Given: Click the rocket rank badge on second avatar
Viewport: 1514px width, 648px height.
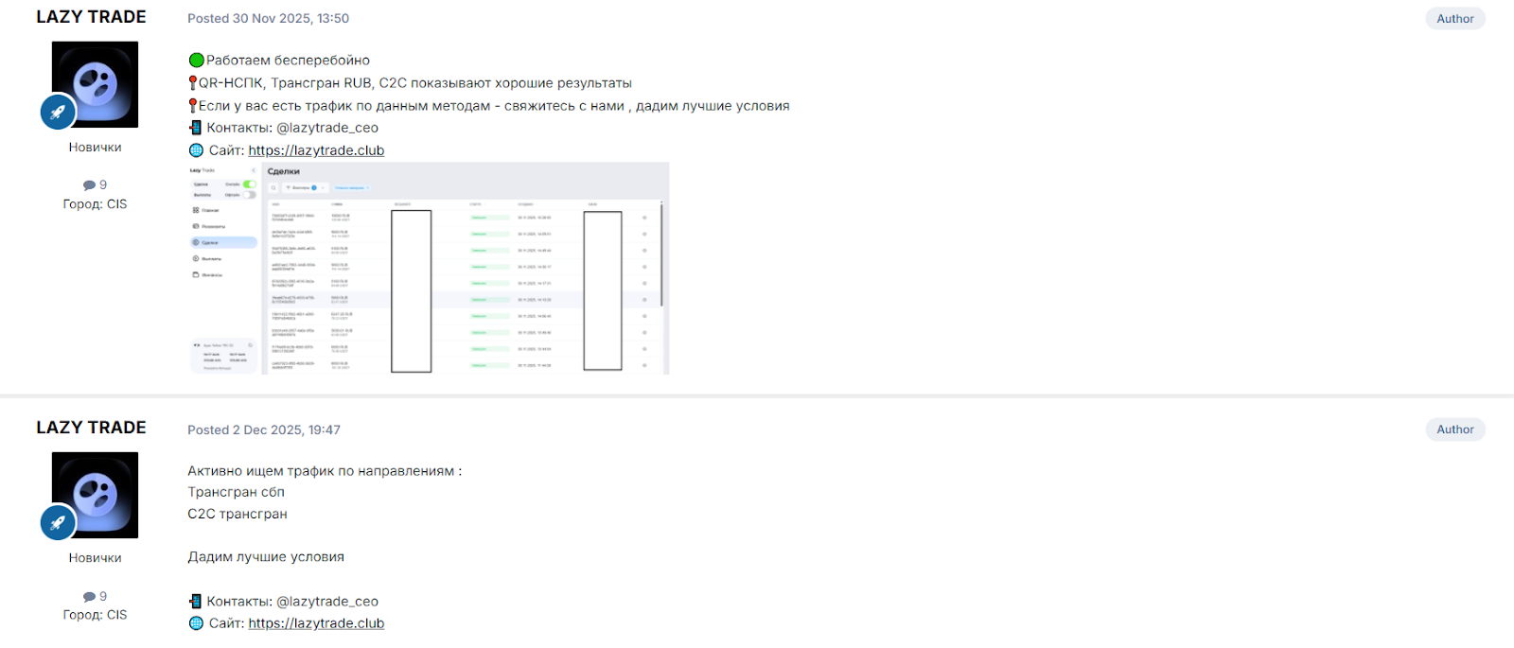Looking at the screenshot, I should tap(58, 522).
